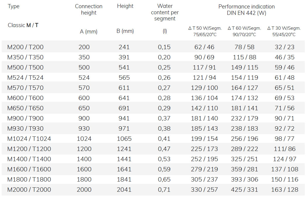Click the M200 / T200 type cell
Image resolution: width=308 pixels, height=199 pixels.
(x=25, y=47)
